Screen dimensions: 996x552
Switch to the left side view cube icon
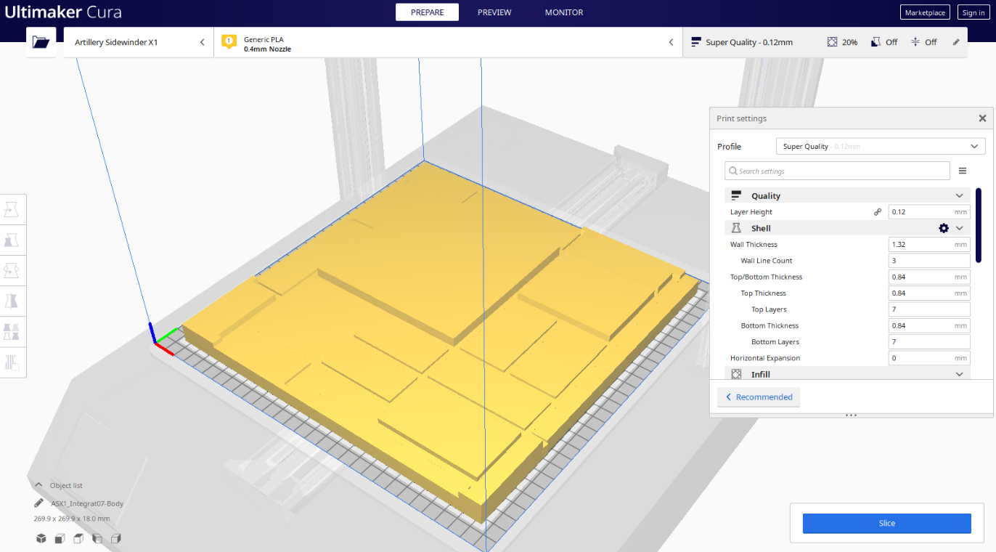pos(97,538)
